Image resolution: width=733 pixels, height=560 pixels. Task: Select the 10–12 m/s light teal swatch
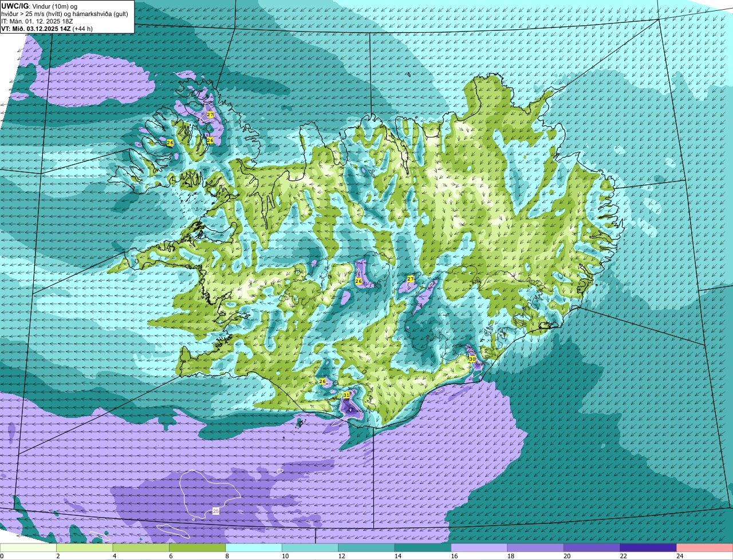pyautogui.click(x=310, y=547)
